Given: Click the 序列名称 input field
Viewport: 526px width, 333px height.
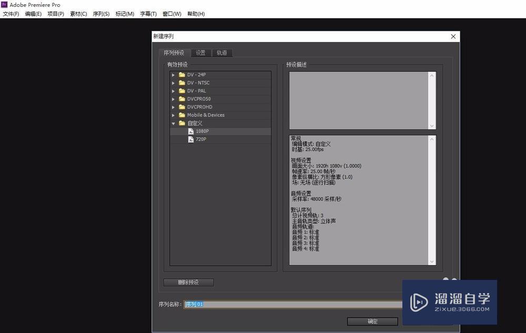Looking at the screenshot, I should click(293, 304).
